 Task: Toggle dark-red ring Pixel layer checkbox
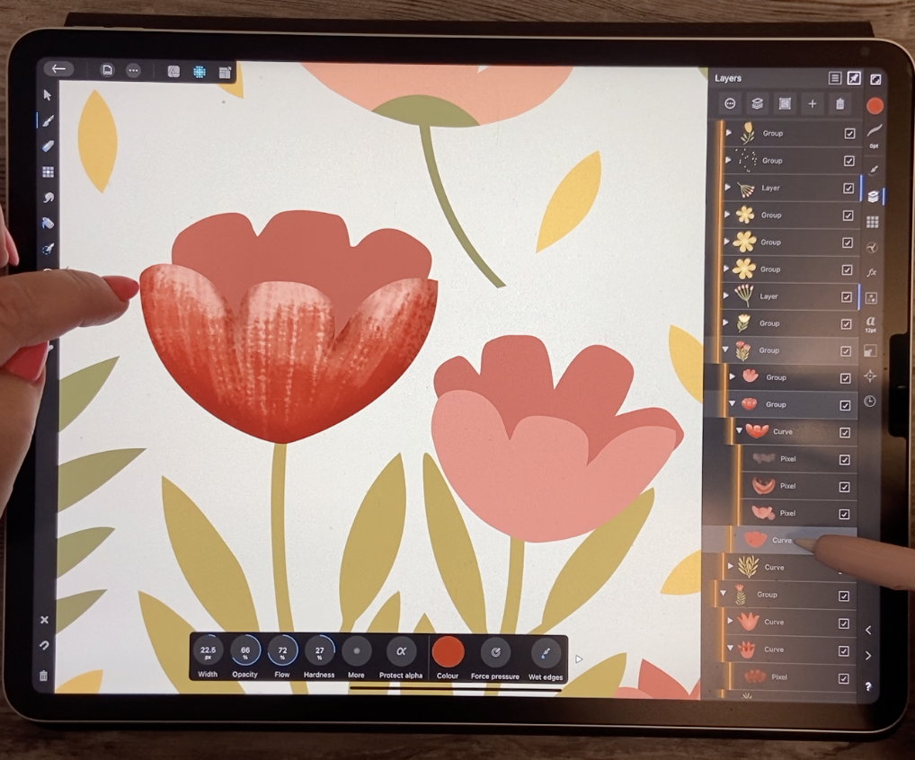click(x=844, y=486)
